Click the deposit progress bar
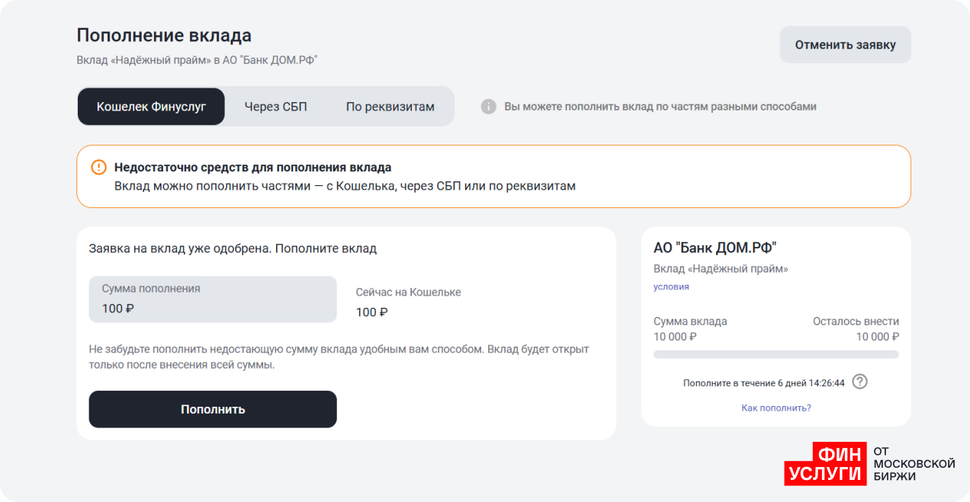This screenshot has height=502, width=970. 776,354
